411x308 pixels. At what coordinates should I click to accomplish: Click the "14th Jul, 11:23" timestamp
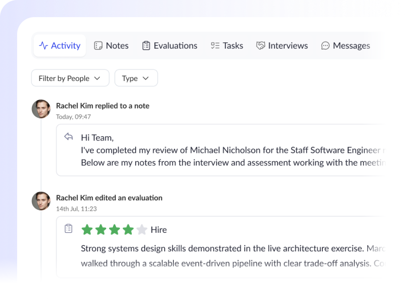76,209
